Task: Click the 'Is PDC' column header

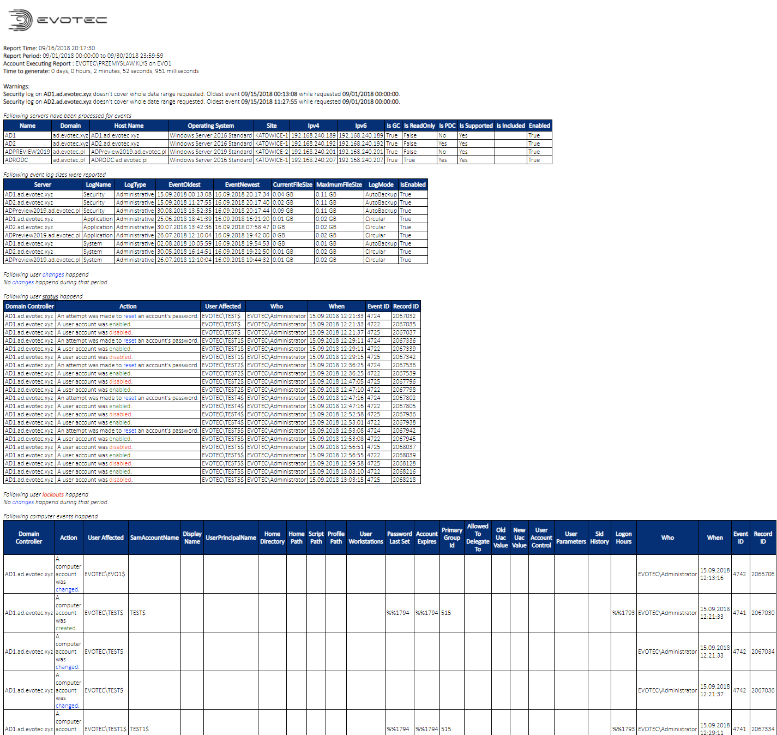Action: pyautogui.click(x=447, y=126)
